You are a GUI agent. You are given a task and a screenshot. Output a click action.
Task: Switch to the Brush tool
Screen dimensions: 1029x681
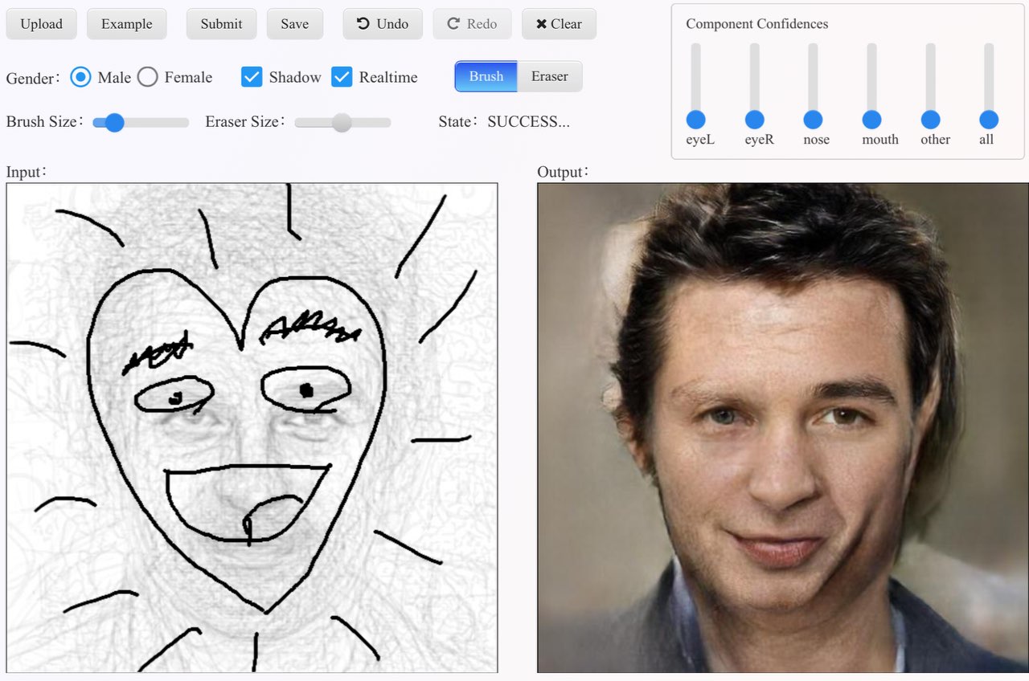[486, 76]
